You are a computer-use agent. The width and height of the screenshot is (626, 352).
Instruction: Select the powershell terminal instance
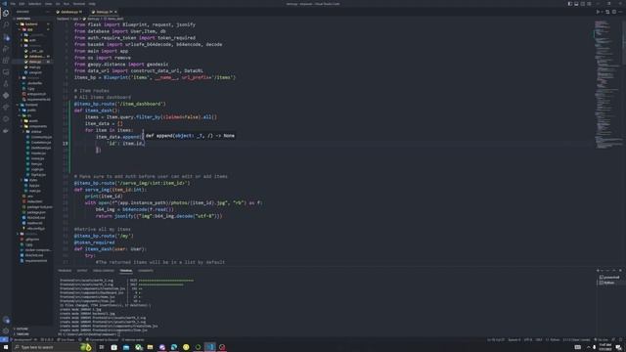click(x=609, y=277)
